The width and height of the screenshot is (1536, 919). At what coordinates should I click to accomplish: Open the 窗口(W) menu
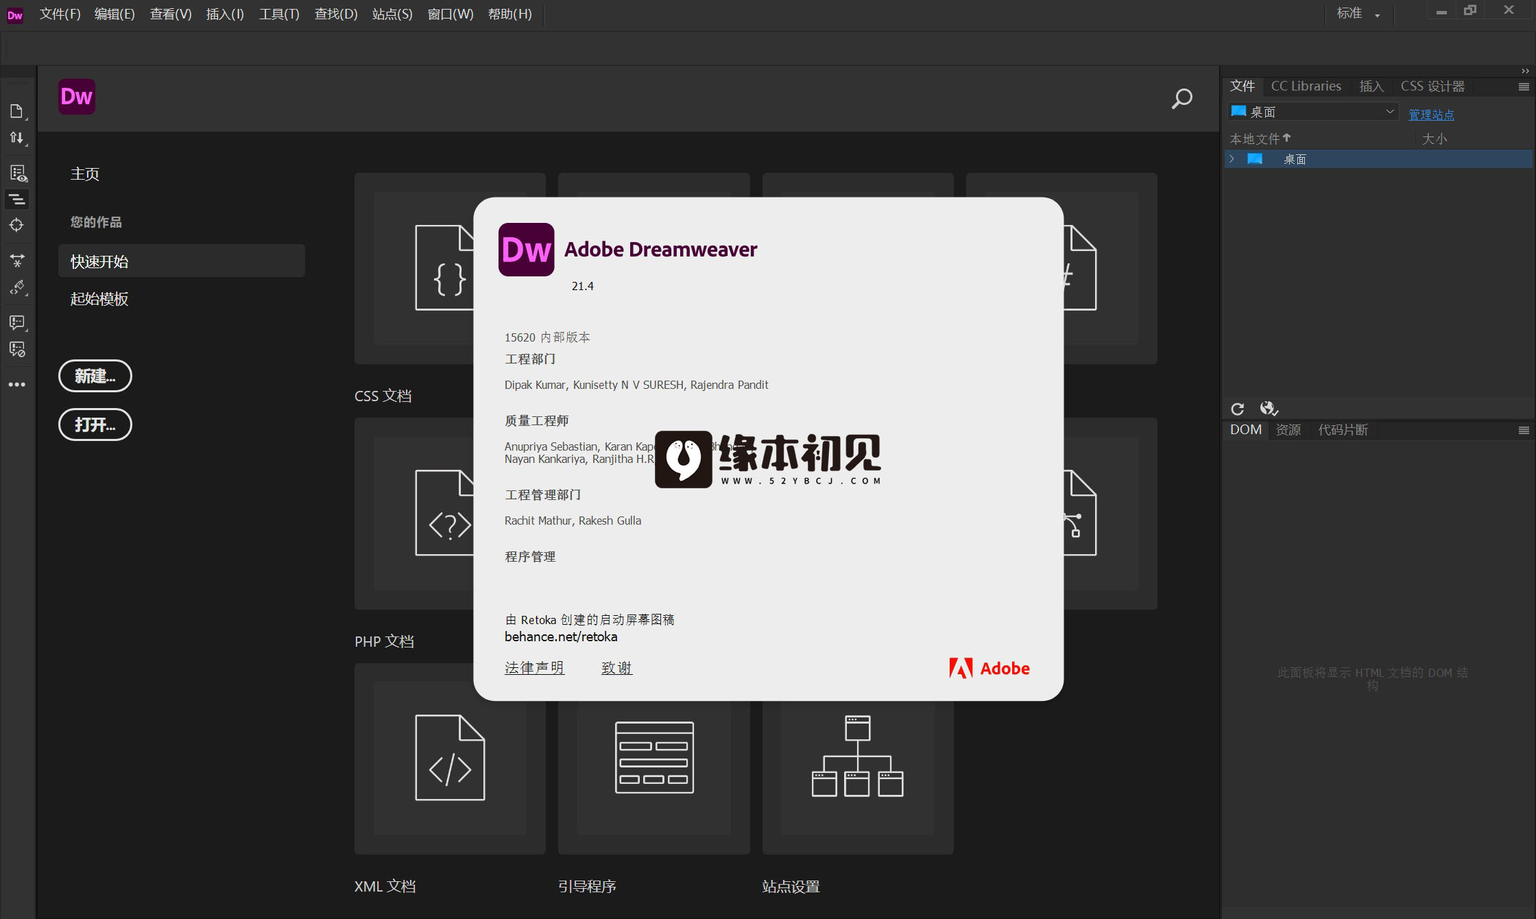(451, 14)
